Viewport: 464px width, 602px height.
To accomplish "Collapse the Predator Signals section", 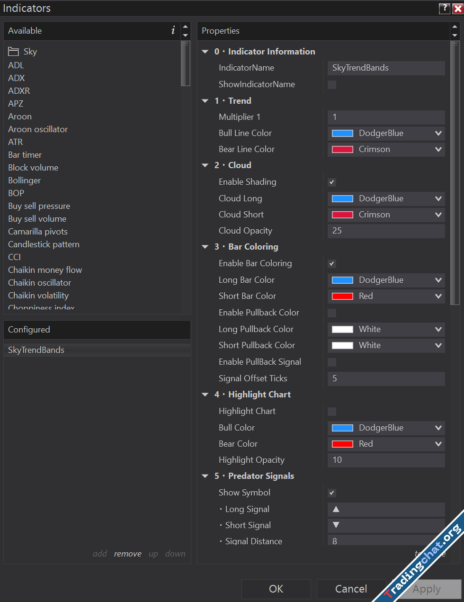I will click(205, 476).
